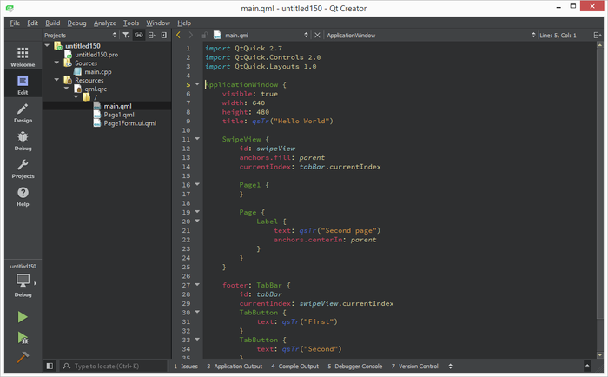This screenshot has width=608, height=377.
Task: Collapse the Sources folder in project tree
Action: (x=56, y=63)
